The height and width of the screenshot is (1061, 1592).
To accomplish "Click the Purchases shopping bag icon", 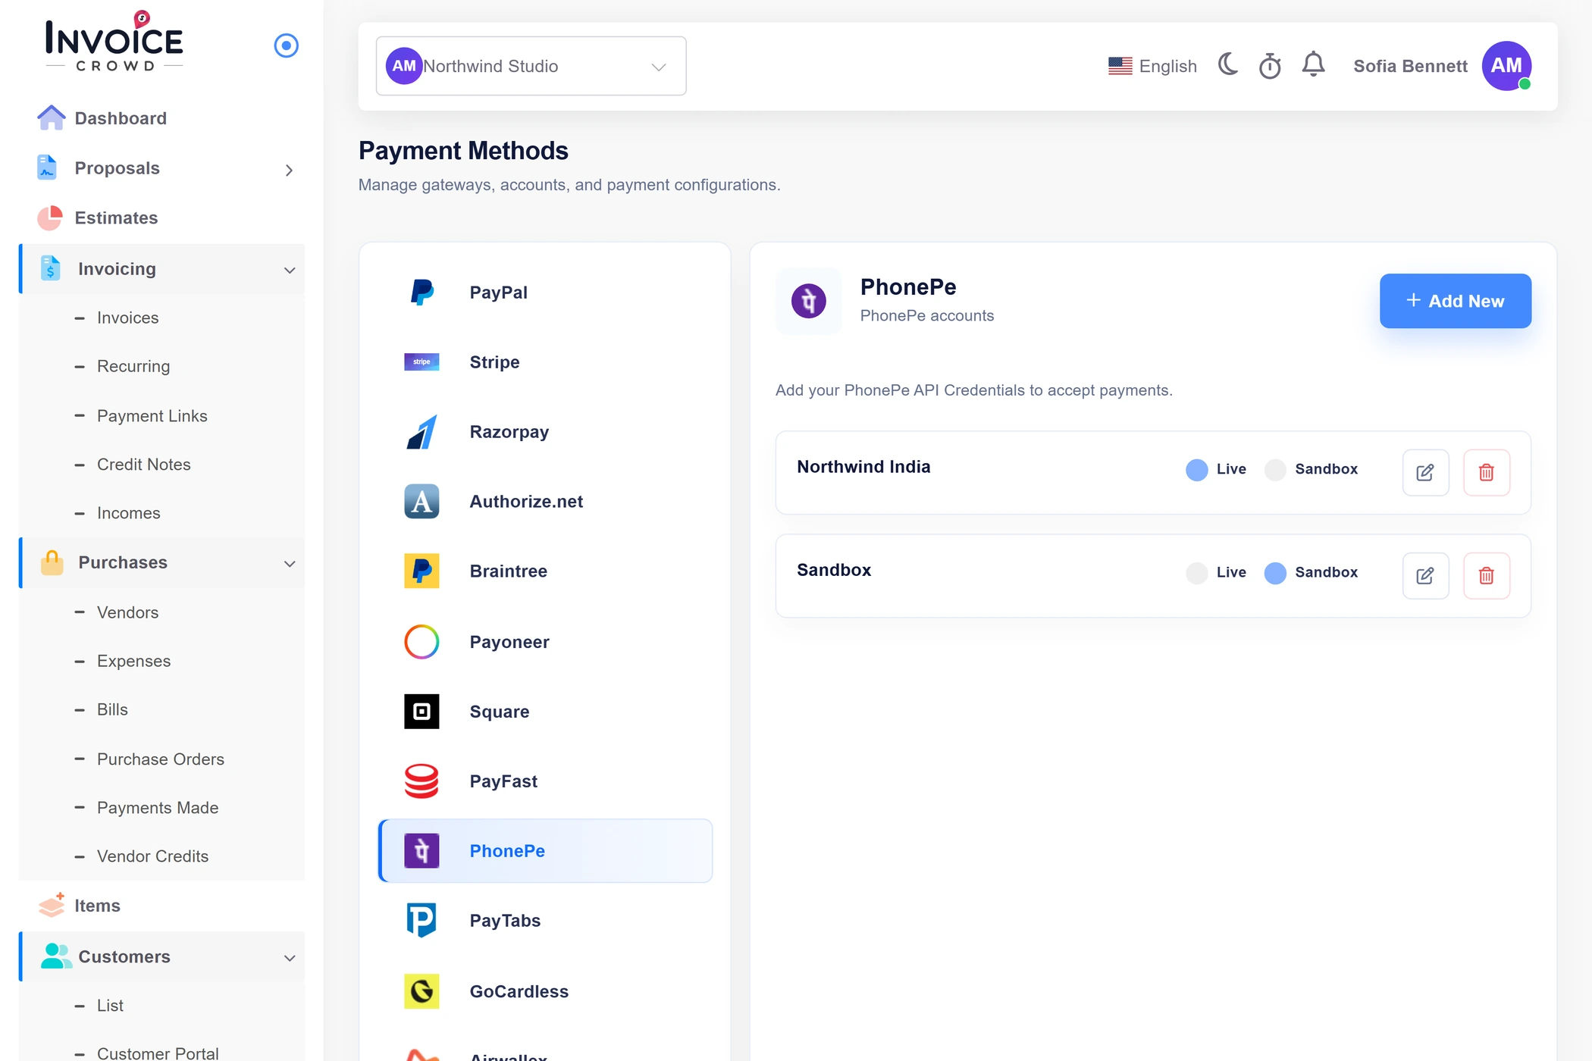I will (x=52, y=562).
